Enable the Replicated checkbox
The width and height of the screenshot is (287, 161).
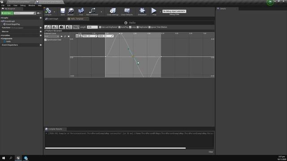[138, 27]
